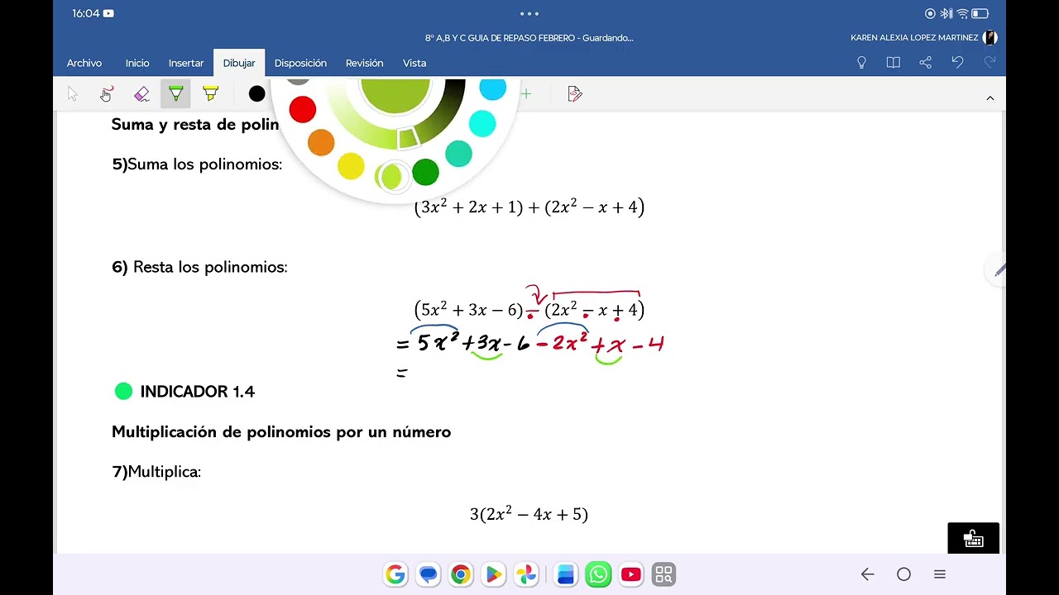The height and width of the screenshot is (595, 1059).
Task: Launch Chrome from the dock
Action: pyautogui.click(x=461, y=574)
